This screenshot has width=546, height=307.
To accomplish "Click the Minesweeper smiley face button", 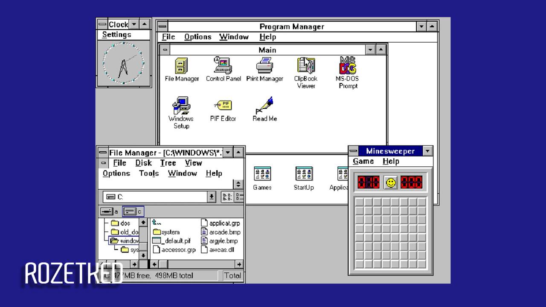I will tap(390, 182).
